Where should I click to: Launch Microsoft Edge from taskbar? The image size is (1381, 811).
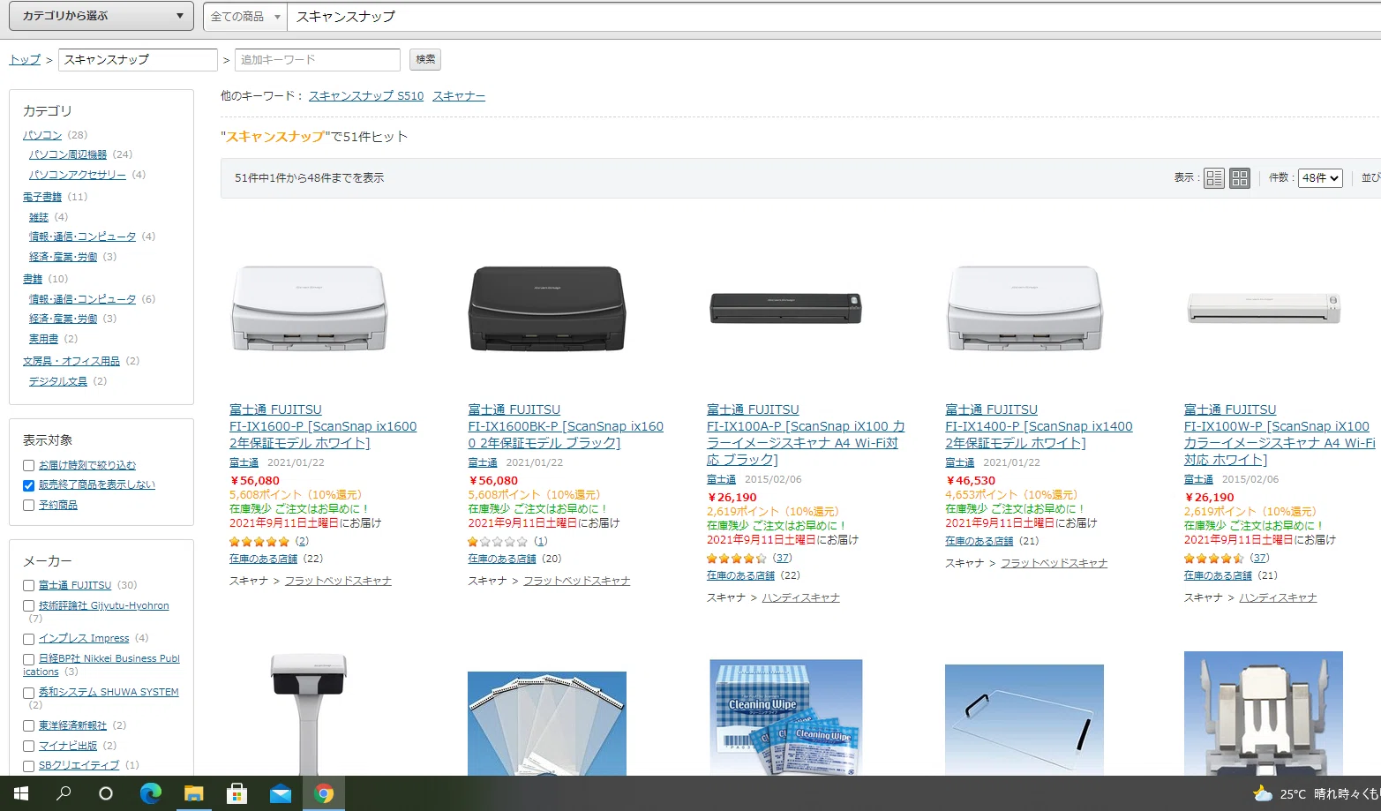tap(151, 793)
